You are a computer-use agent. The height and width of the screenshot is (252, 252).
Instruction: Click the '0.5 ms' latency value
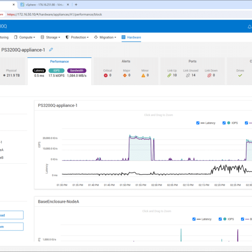(39, 75)
